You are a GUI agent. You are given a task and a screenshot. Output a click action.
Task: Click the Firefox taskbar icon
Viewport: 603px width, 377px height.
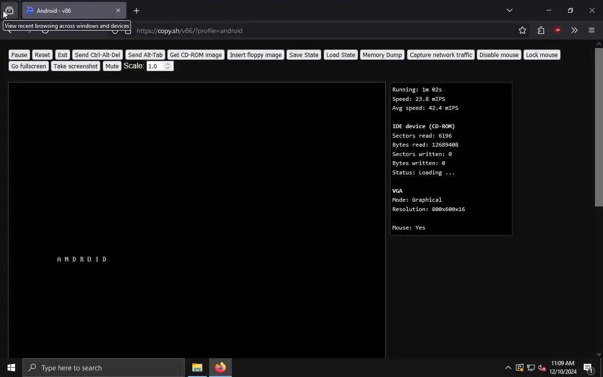(220, 368)
